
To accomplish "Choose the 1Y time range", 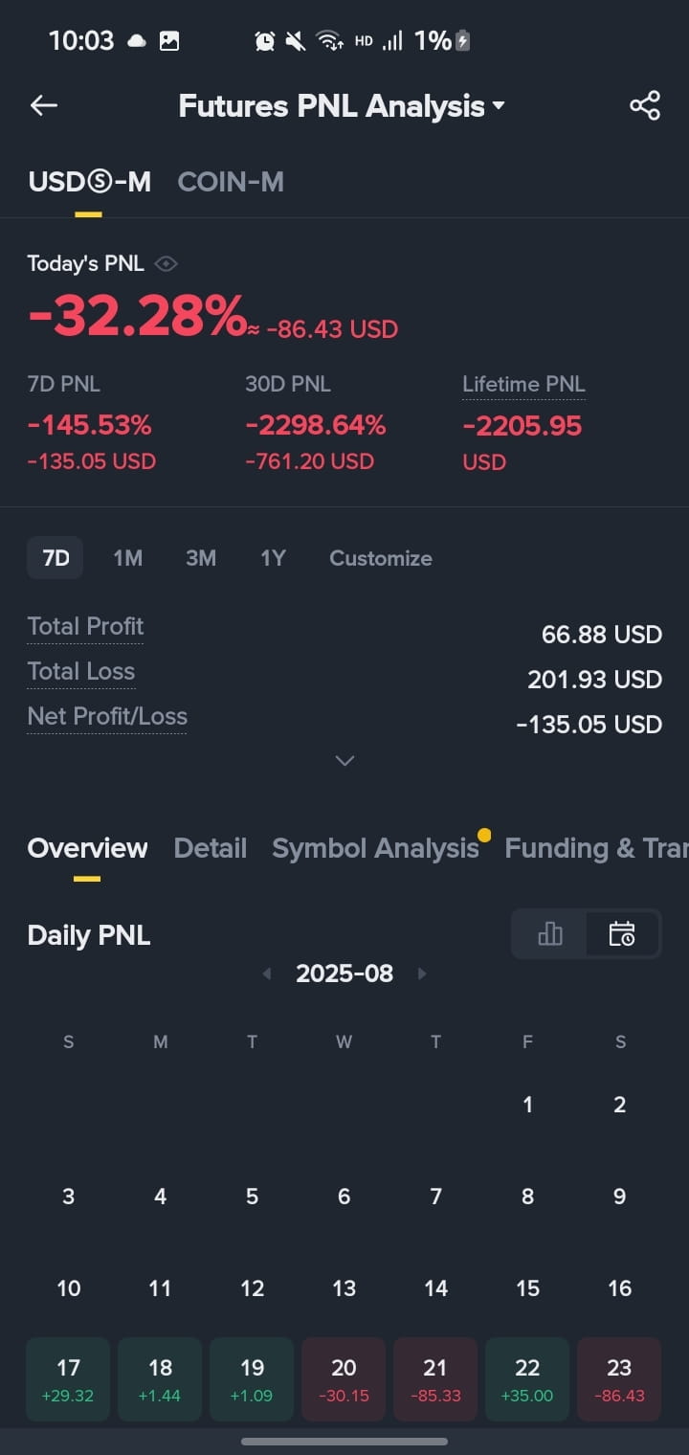I will click(273, 558).
